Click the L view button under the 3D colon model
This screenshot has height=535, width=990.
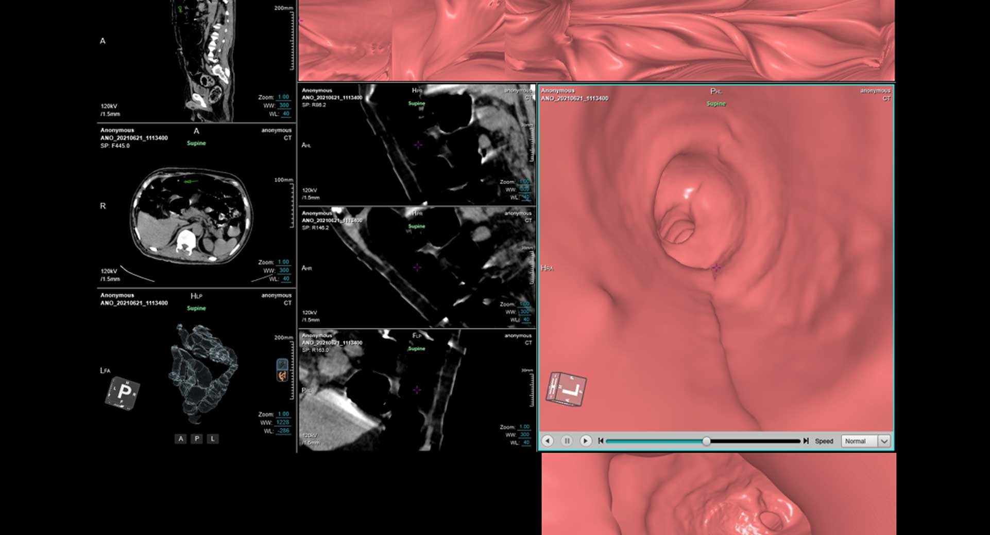(x=213, y=439)
